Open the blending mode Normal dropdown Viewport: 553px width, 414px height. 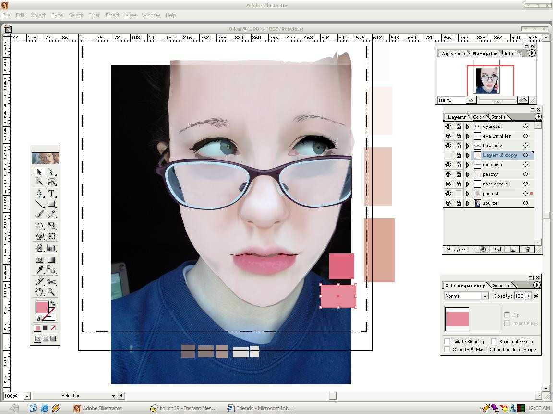[x=485, y=296]
